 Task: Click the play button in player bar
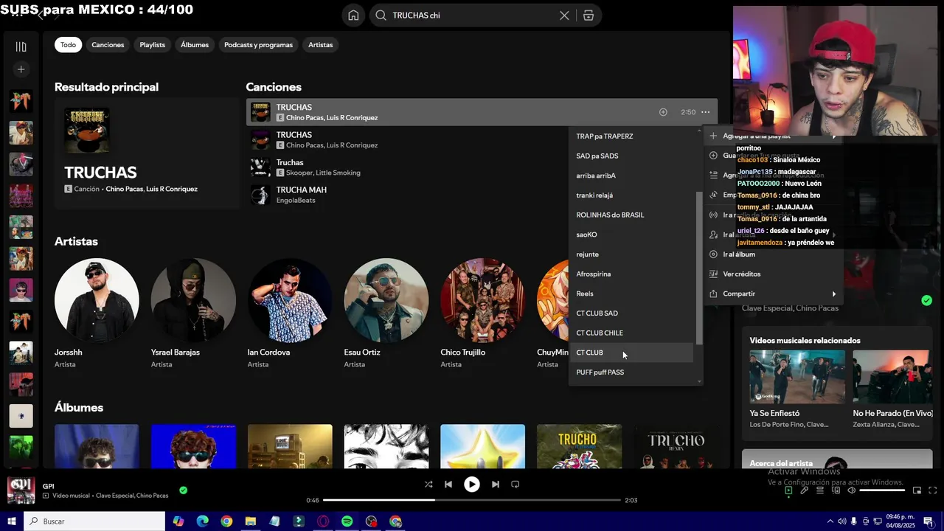[x=472, y=485]
